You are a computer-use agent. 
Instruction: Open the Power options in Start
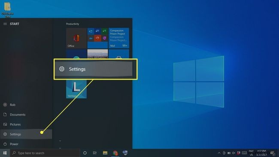[x=26, y=144]
